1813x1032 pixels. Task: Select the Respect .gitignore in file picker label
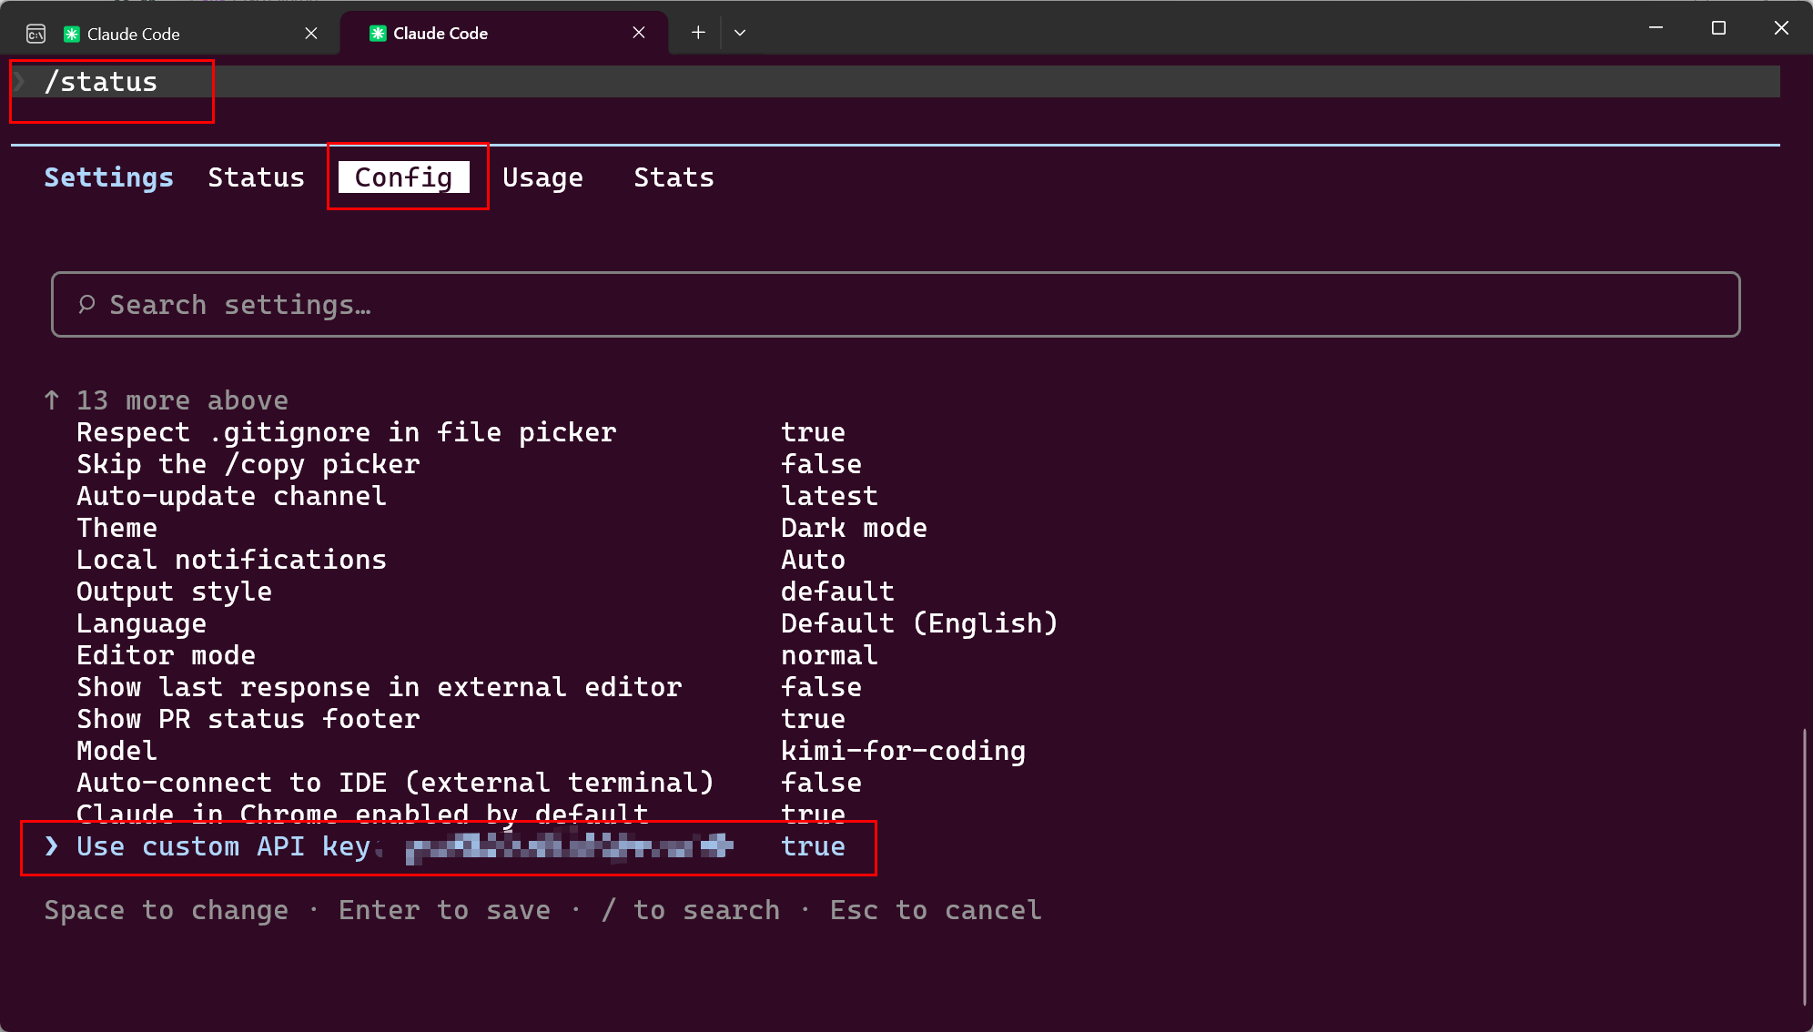coord(347,432)
